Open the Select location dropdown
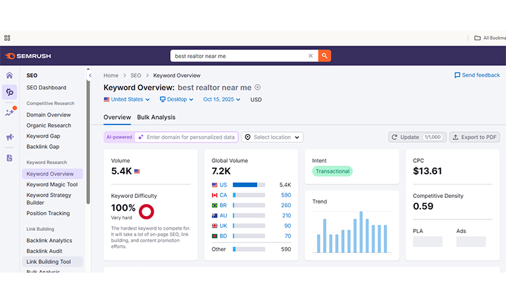This screenshot has height=303, width=506. 273,137
